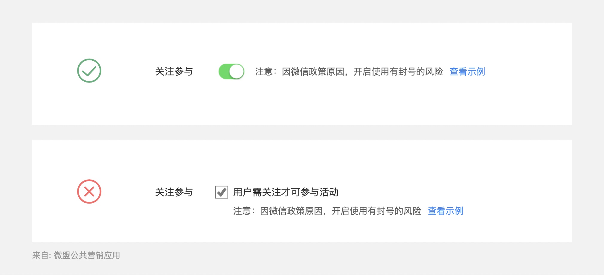604x275 pixels.
Task: Click the 关注参与 label next to the toggle
Action: tap(174, 72)
